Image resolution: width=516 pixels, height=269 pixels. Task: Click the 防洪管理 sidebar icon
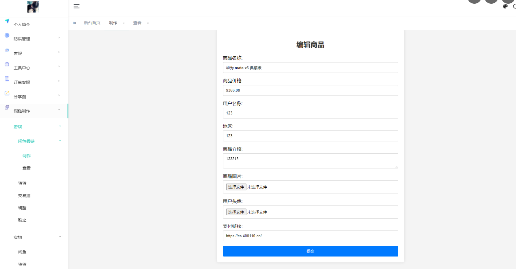[x=7, y=35]
